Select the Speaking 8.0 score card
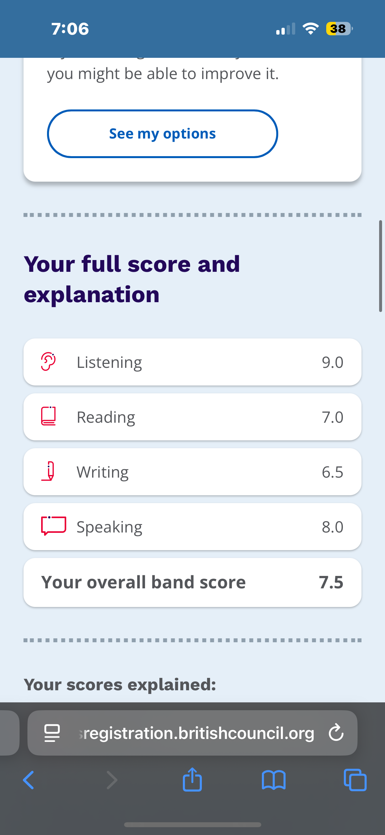This screenshot has height=835, width=385. tap(192, 527)
